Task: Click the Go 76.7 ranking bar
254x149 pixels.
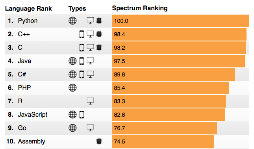Action: [165, 128]
